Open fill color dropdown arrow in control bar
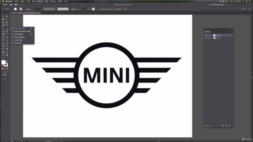 [18, 9]
